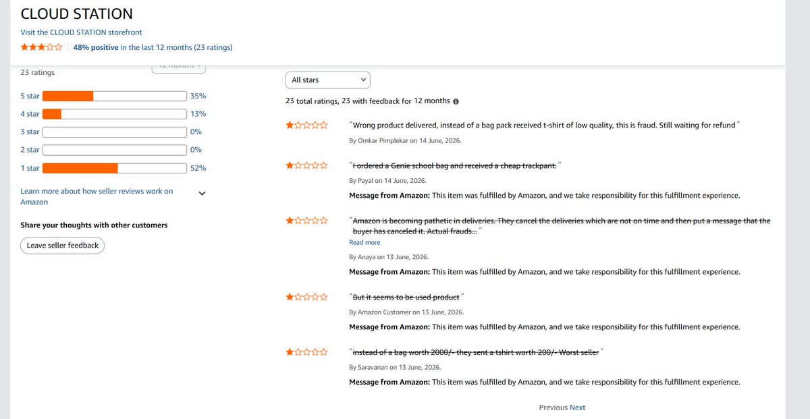Click the empty 2 star rating bar
Viewport: 810px width, 419px height.
point(115,150)
